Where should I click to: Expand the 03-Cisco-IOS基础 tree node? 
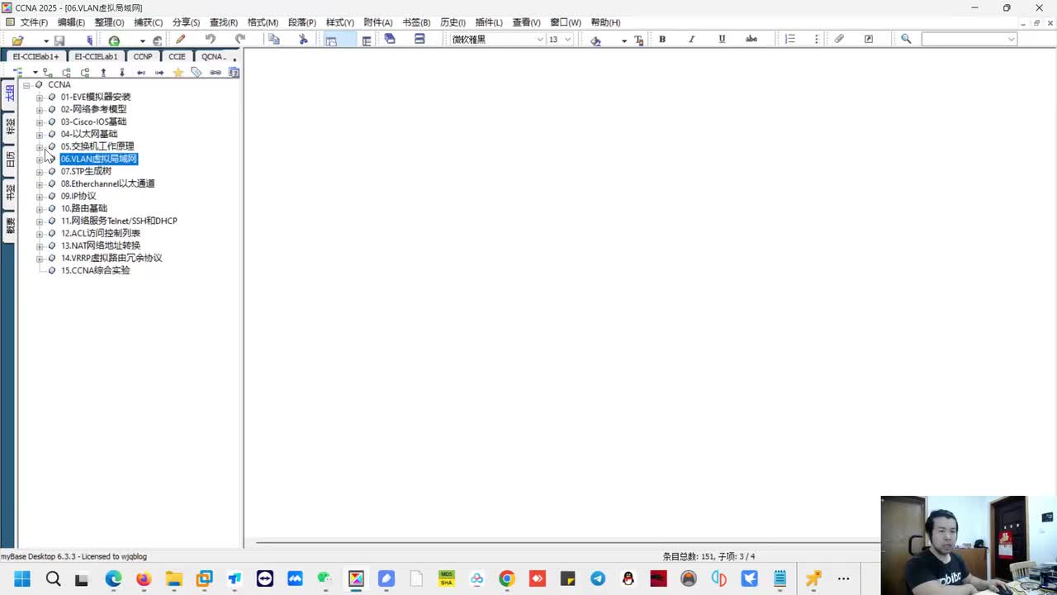click(x=40, y=122)
